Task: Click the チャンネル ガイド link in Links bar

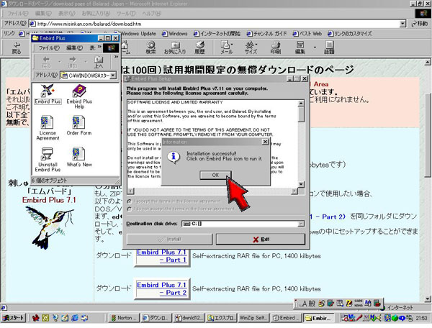Action: point(266,34)
